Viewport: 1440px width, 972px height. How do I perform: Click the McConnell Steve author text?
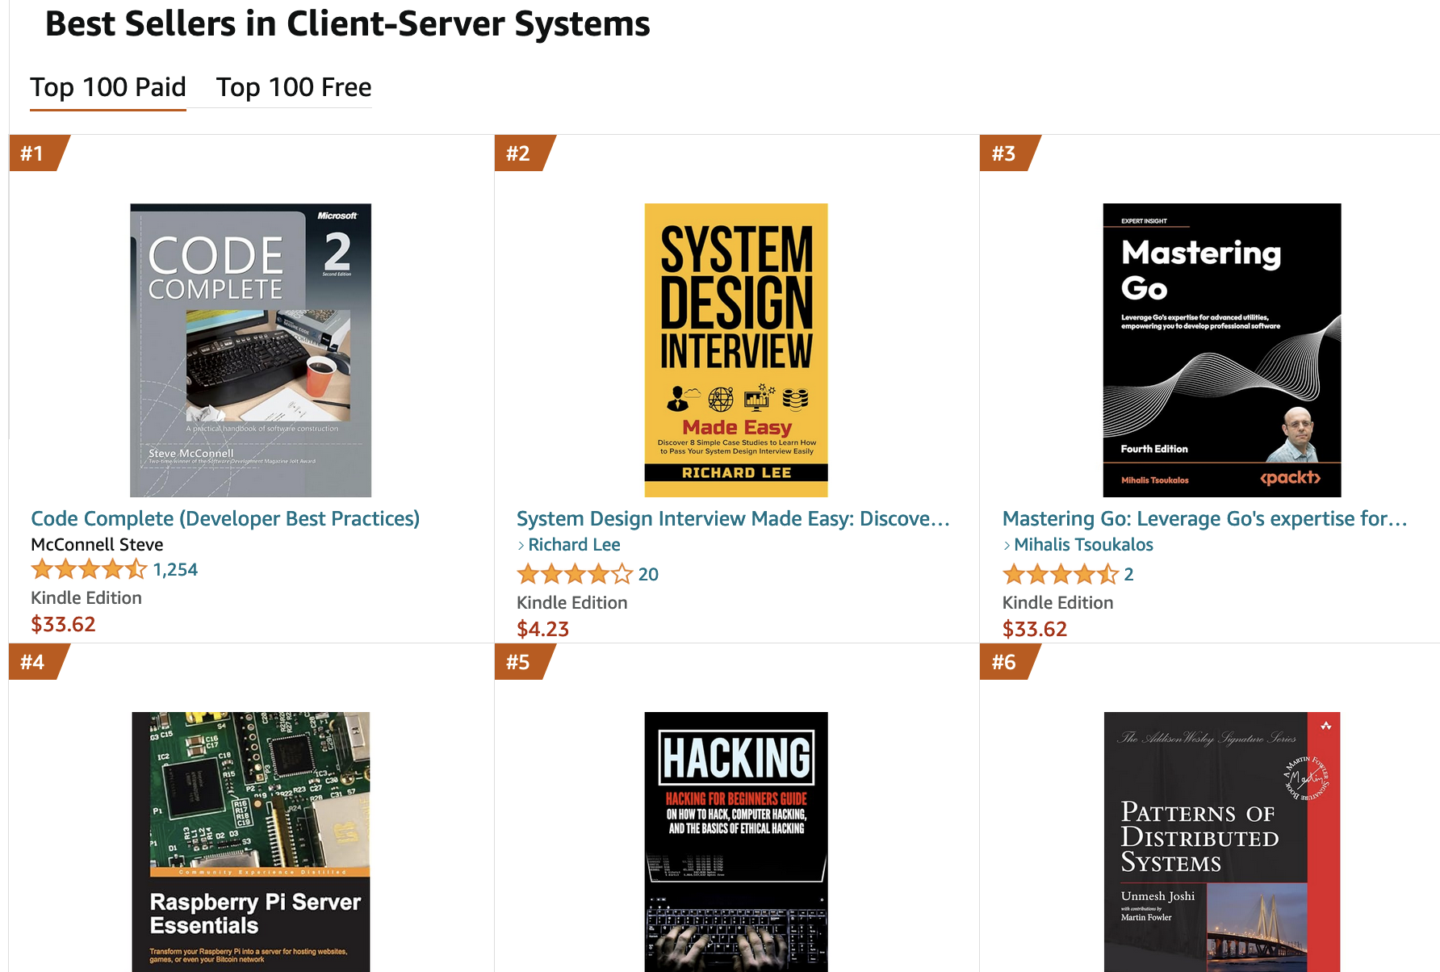(97, 545)
